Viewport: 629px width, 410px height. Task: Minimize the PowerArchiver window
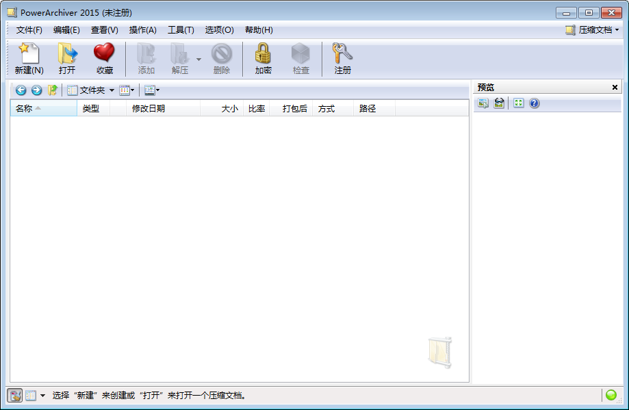tap(566, 13)
